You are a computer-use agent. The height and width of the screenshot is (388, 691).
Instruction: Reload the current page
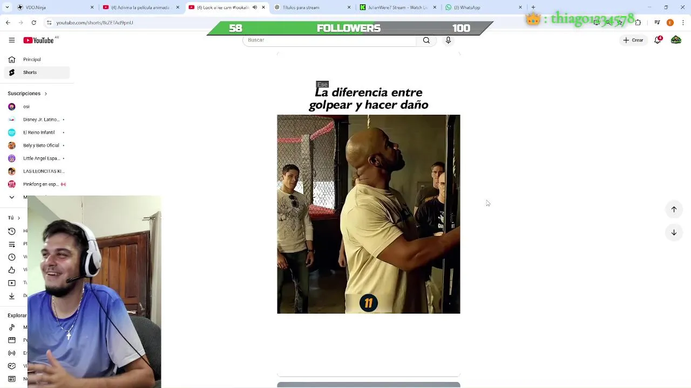pos(33,23)
